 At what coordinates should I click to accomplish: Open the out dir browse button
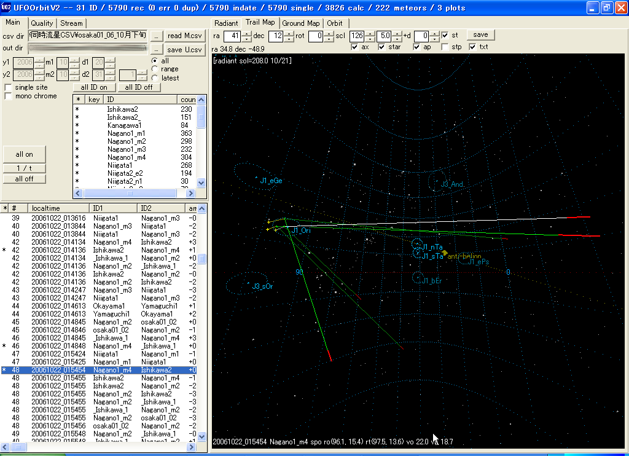pos(157,49)
